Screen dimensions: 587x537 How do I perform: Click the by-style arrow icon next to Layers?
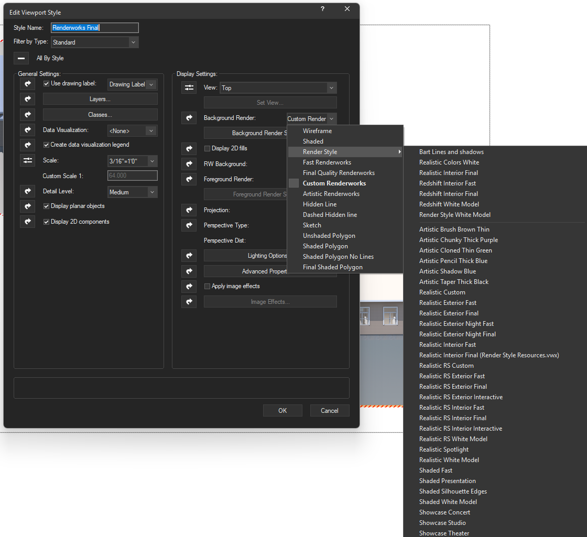coord(28,99)
